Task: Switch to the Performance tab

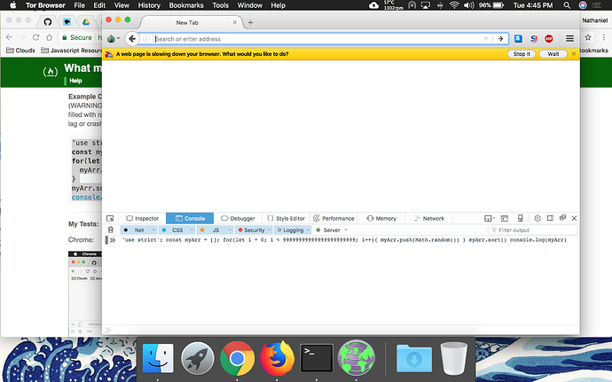Action: tap(333, 219)
